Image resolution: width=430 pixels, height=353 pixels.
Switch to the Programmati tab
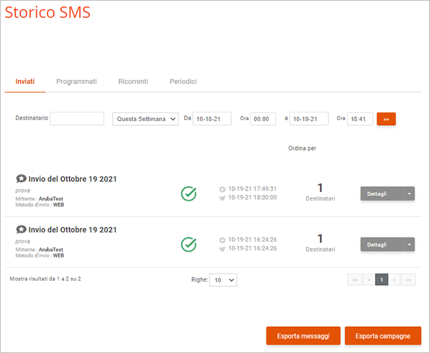pos(77,82)
